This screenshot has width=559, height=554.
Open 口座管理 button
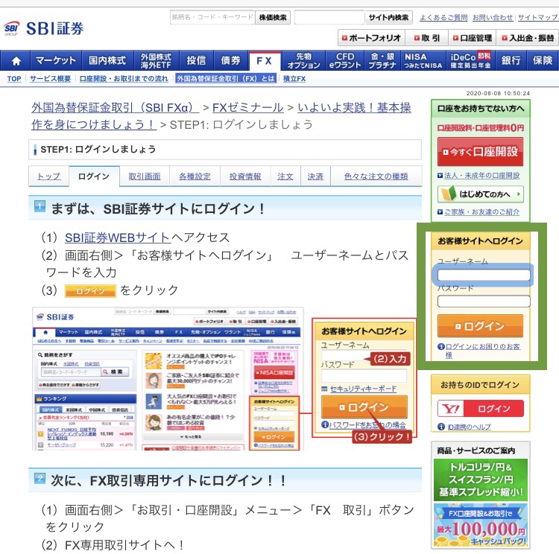[473, 38]
